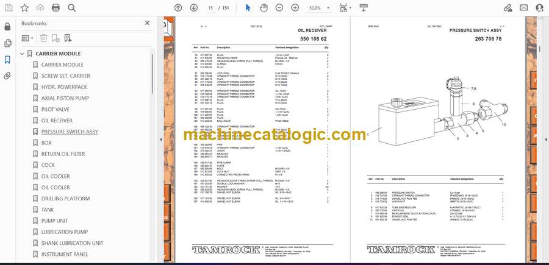Click part number 550 108 62 heading
Viewport: 549px width, 265px height.
click(314, 39)
